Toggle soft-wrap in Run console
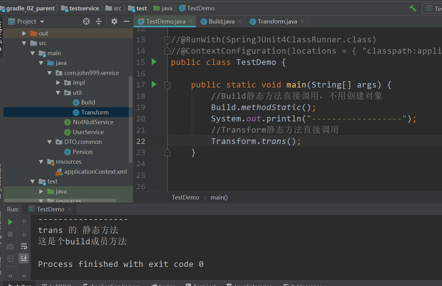442x286 pixels. [24, 246]
